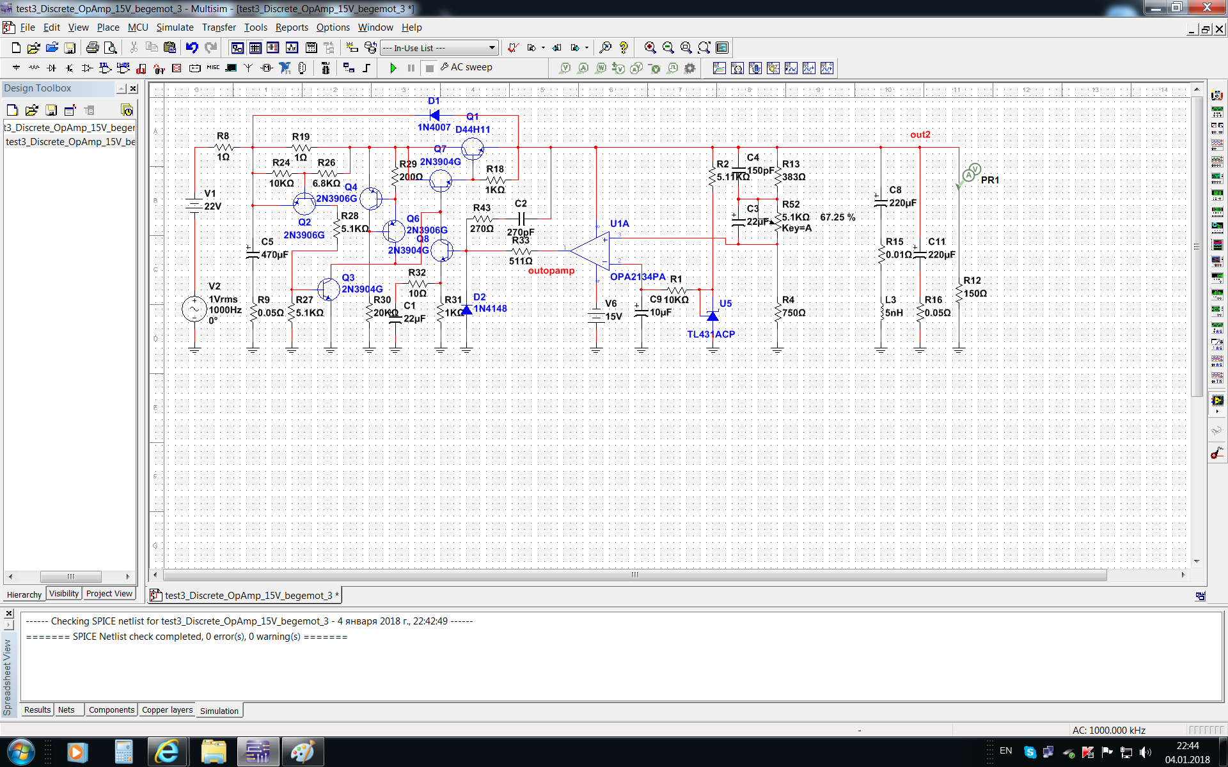Viewport: 1228px width, 767px height.
Task: Toggle hierarchical connector tool
Action: (349, 67)
